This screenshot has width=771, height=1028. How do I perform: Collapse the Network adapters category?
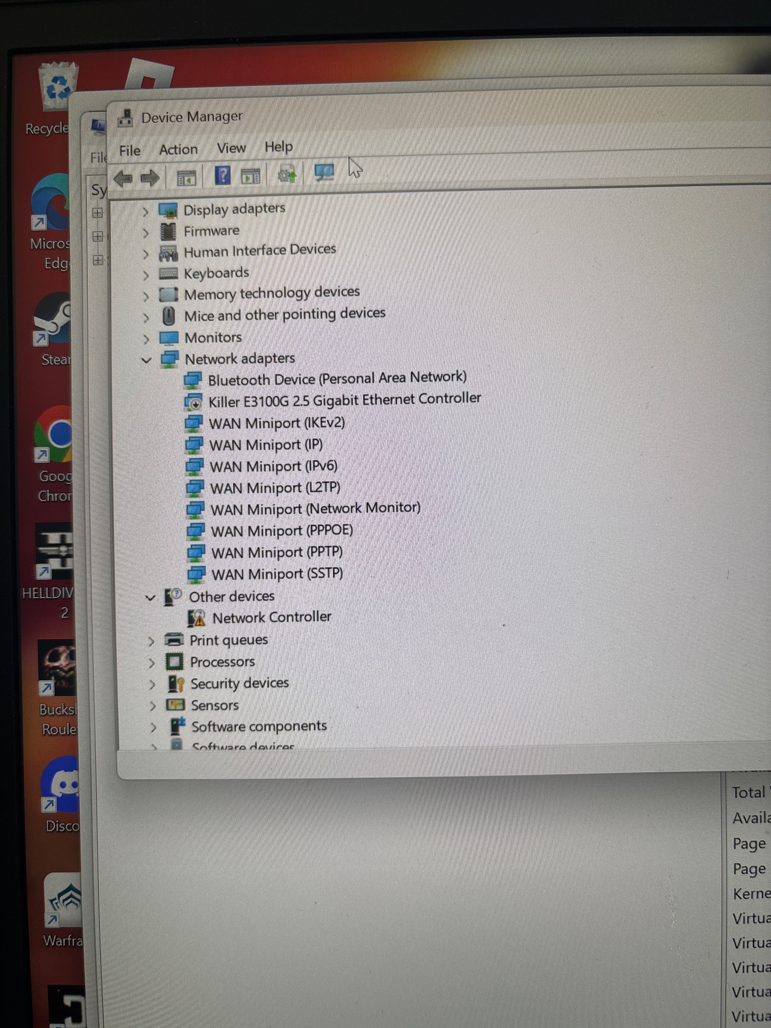146,360
